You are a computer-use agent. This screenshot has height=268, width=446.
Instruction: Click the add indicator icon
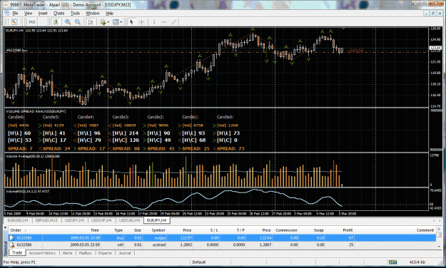pyautogui.click(x=103, y=22)
